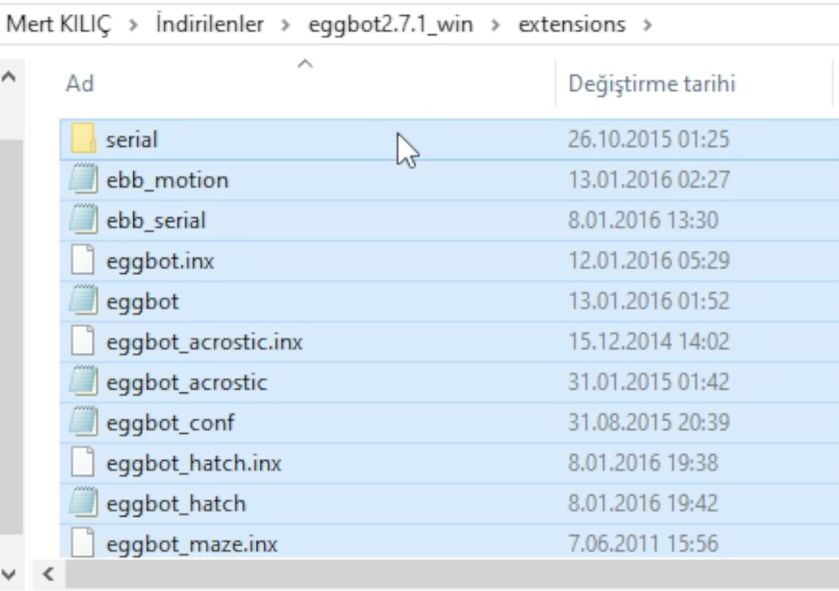Image resolution: width=839 pixels, height=591 pixels.
Task: Click the eggbot.inx file icon
Action: tap(83, 260)
